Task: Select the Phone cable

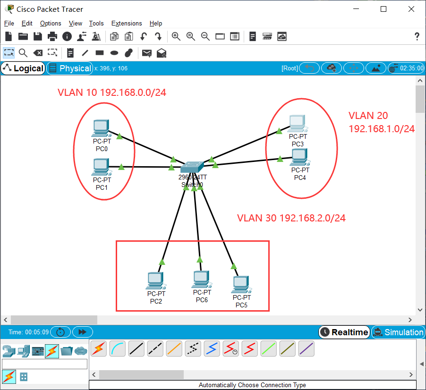Action: [x=193, y=349]
